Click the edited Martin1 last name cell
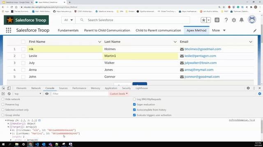This screenshot has height=147, width=263. (x=140, y=56)
